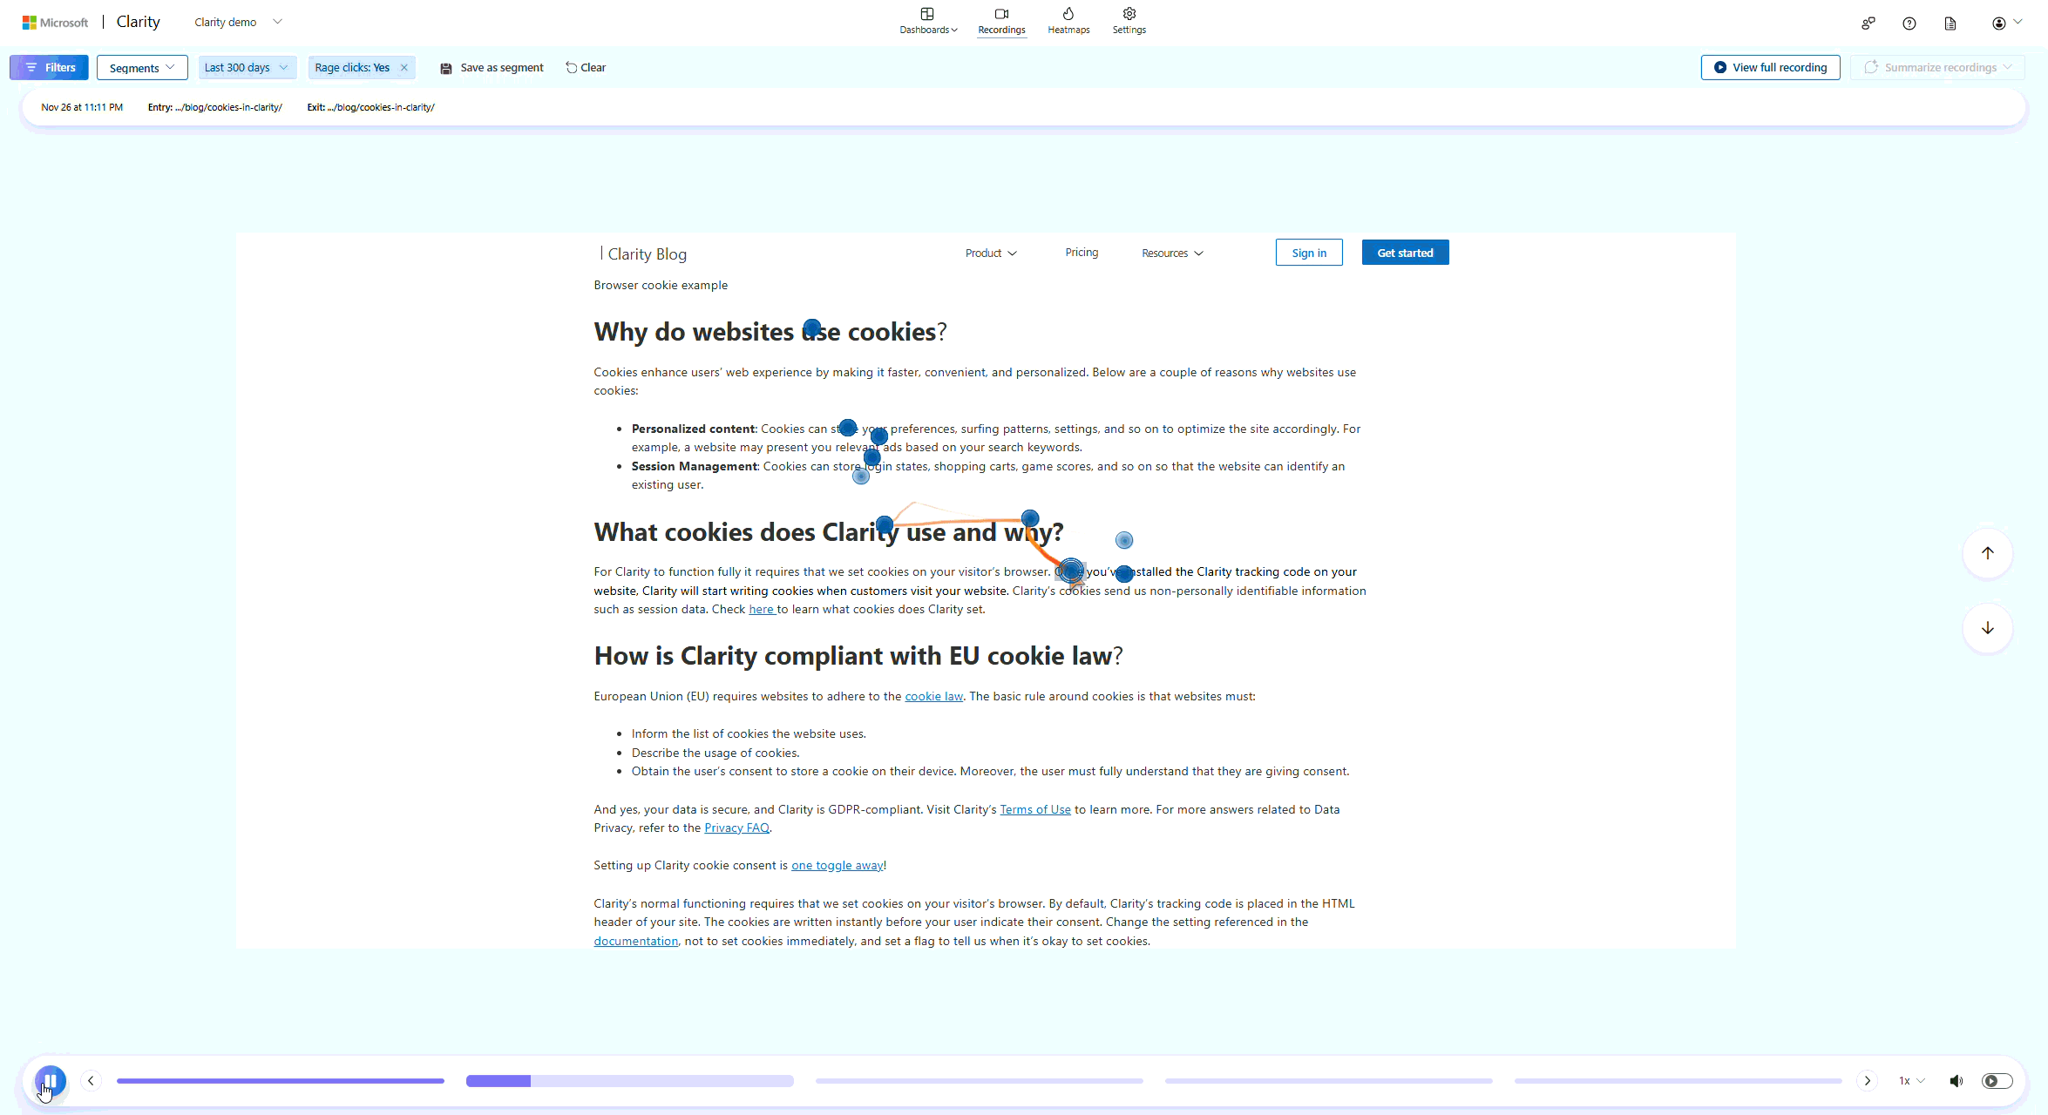Click View full recording button
Viewport: 2048px width, 1115px height.
click(x=1770, y=67)
